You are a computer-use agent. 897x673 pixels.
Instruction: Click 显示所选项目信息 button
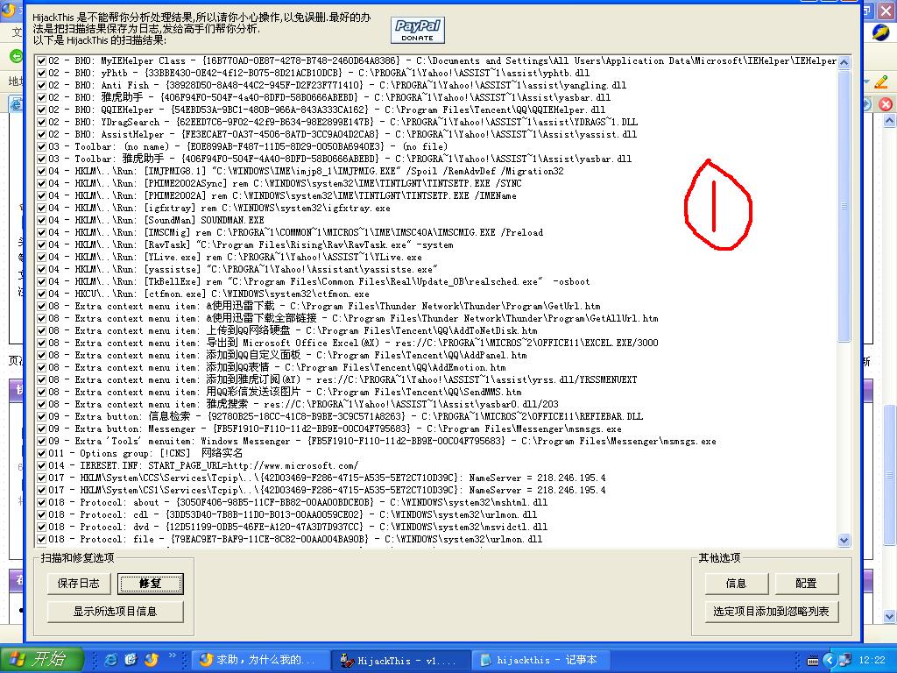(115, 611)
